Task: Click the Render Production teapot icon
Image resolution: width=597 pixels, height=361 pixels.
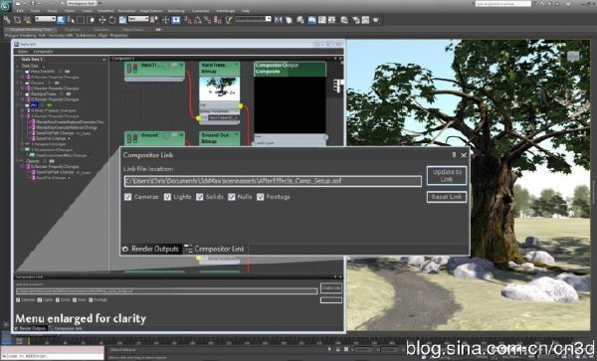Action: click(x=376, y=20)
